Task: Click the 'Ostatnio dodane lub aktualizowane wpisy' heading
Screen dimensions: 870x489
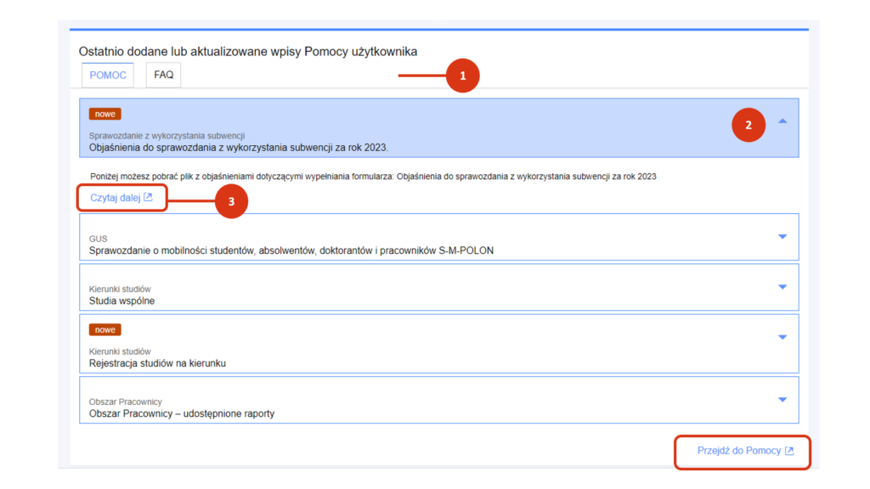Action: 248,52
